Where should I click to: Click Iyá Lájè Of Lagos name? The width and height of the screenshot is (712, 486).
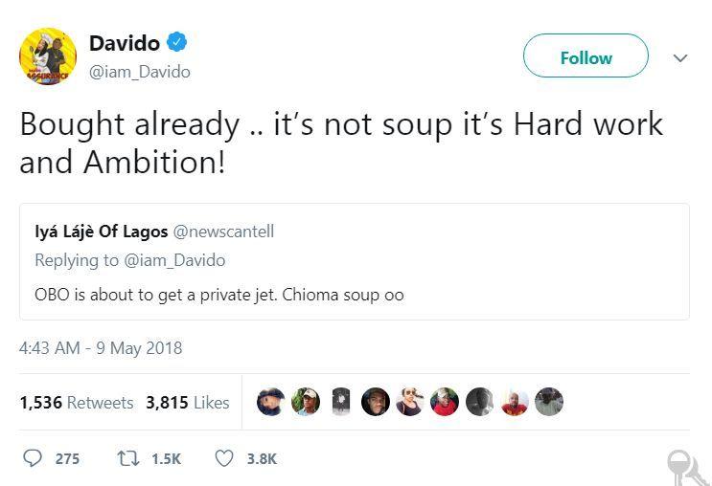[101, 232]
